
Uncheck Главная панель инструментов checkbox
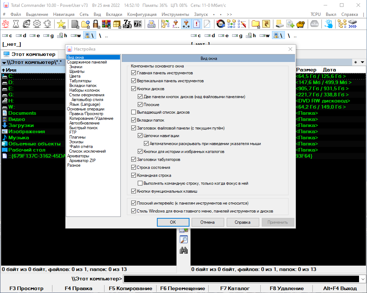coord(134,73)
